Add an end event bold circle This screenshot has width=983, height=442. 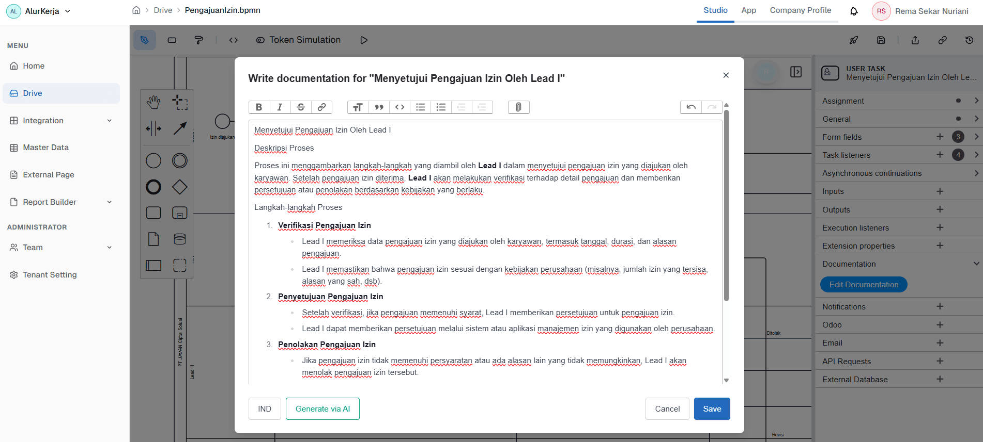click(153, 187)
